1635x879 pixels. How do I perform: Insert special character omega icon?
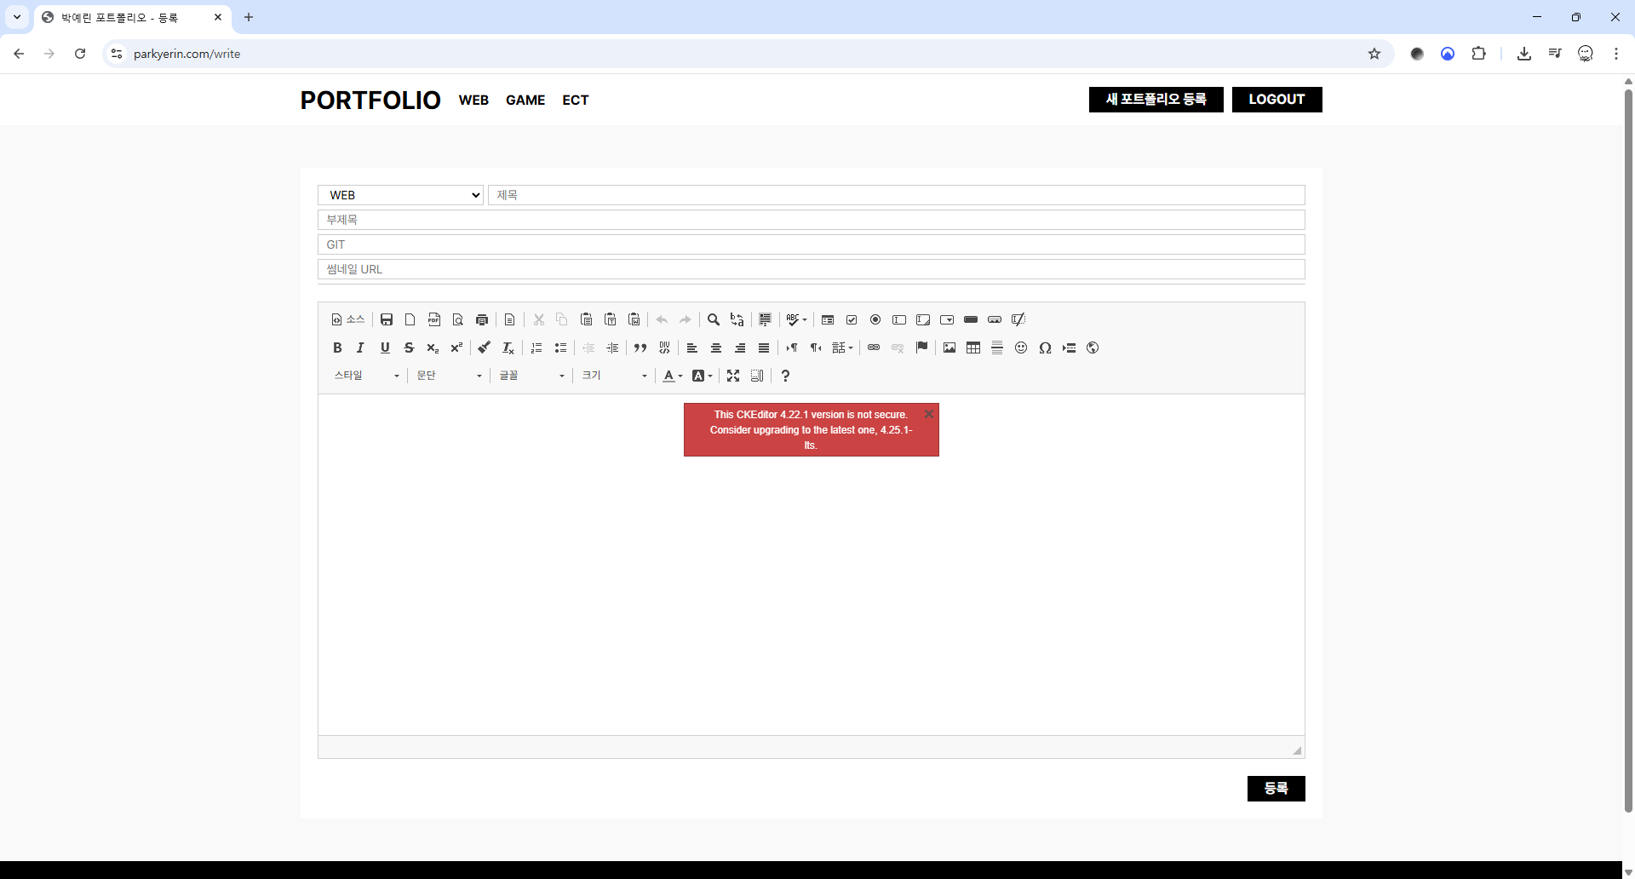click(x=1045, y=348)
